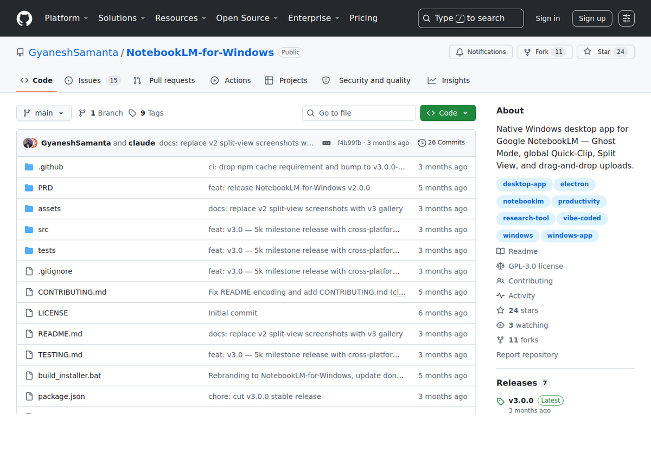The width and height of the screenshot is (651, 458).
Task: Expand the Resources dropdown menu
Action: click(181, 18)
